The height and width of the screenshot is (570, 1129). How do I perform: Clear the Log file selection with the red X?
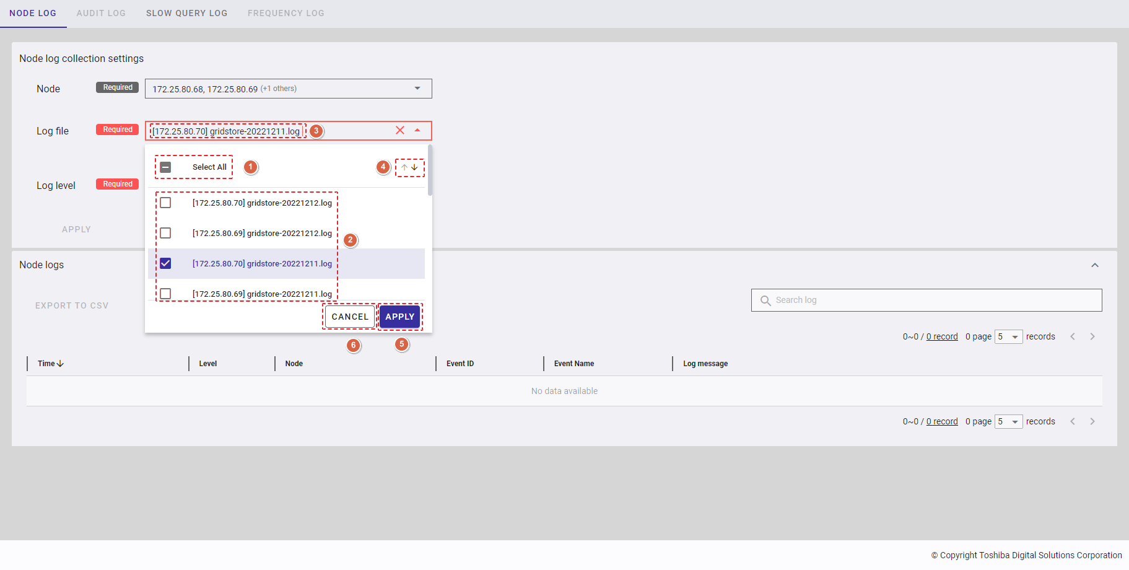tap(400, 130)
